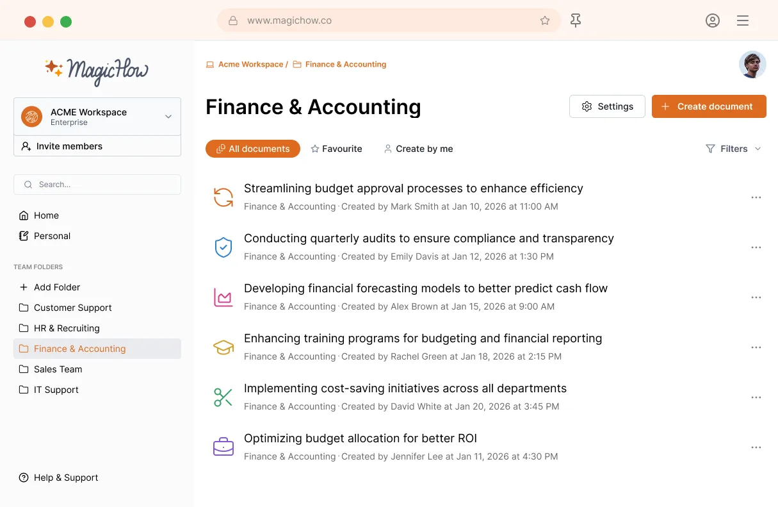Click Acme Workspace breadcrumb link

[250, 64]
